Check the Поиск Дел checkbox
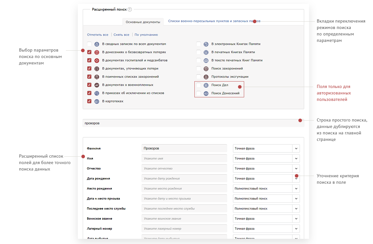 click(198, 85)
